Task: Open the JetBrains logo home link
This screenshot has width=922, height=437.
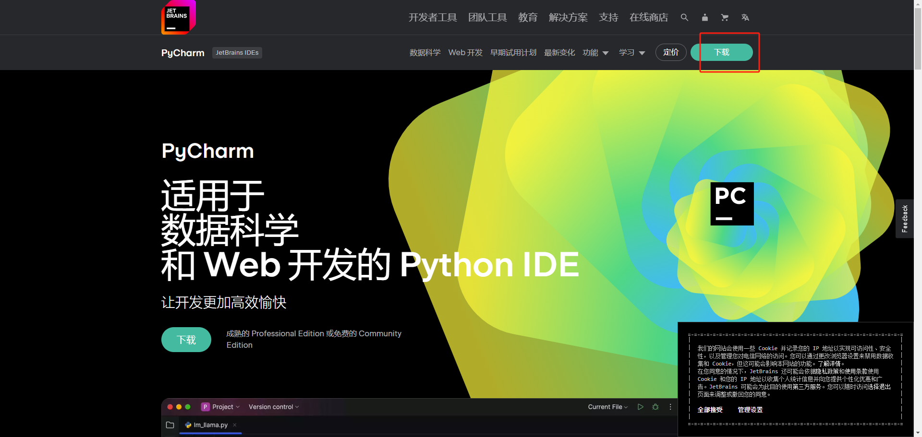Action: [x=179, y=17]
